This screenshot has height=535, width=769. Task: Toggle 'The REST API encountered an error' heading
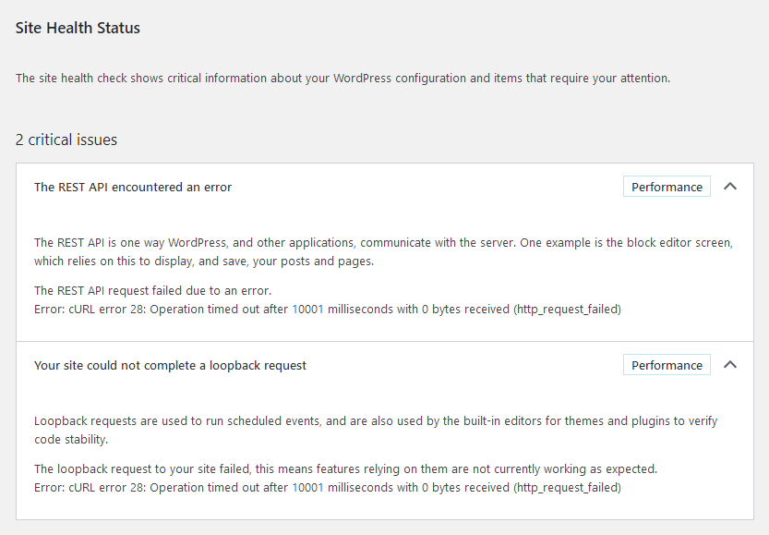[133, 187]
